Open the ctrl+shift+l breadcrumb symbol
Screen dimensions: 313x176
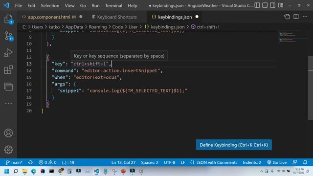(208, 27)
